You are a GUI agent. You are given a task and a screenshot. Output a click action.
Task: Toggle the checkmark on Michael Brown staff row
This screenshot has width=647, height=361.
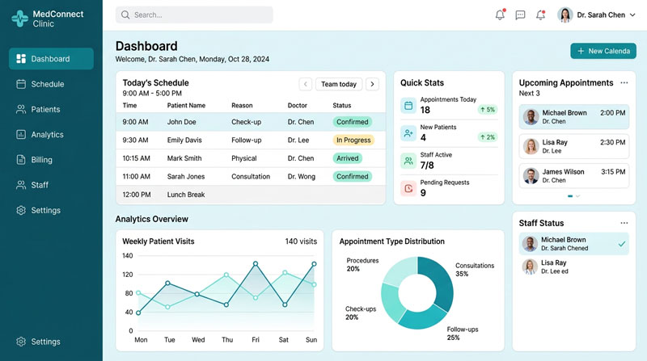tap(622, 244)
